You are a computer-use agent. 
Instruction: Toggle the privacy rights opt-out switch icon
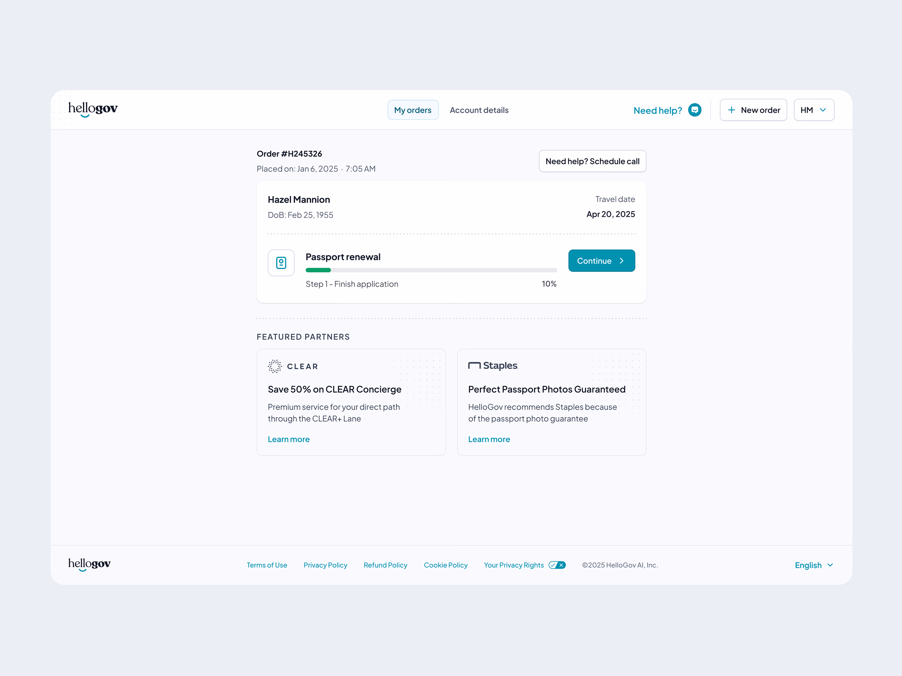point(557,565)
